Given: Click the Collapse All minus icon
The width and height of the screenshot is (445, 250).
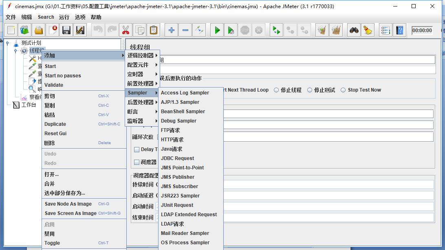Looking at the screenshot, I should [185, 30].
